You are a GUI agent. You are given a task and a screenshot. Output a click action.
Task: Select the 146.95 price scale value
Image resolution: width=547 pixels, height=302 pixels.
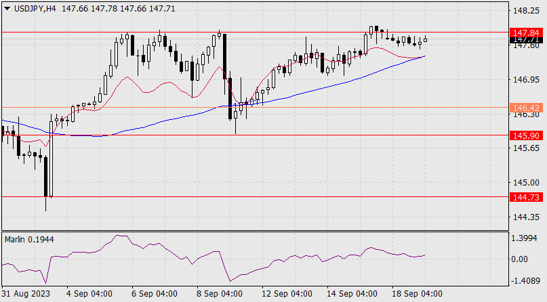[x=526, y=80]
